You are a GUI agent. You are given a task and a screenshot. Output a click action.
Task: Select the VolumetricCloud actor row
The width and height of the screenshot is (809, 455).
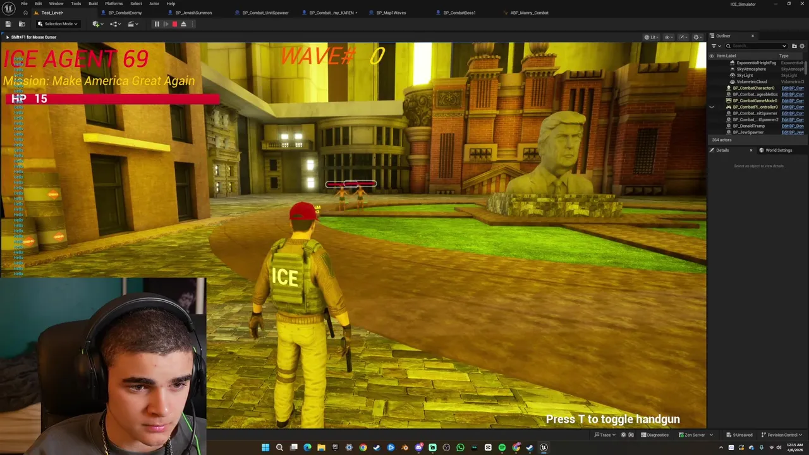pyautogui.click(x=751, y=82)
